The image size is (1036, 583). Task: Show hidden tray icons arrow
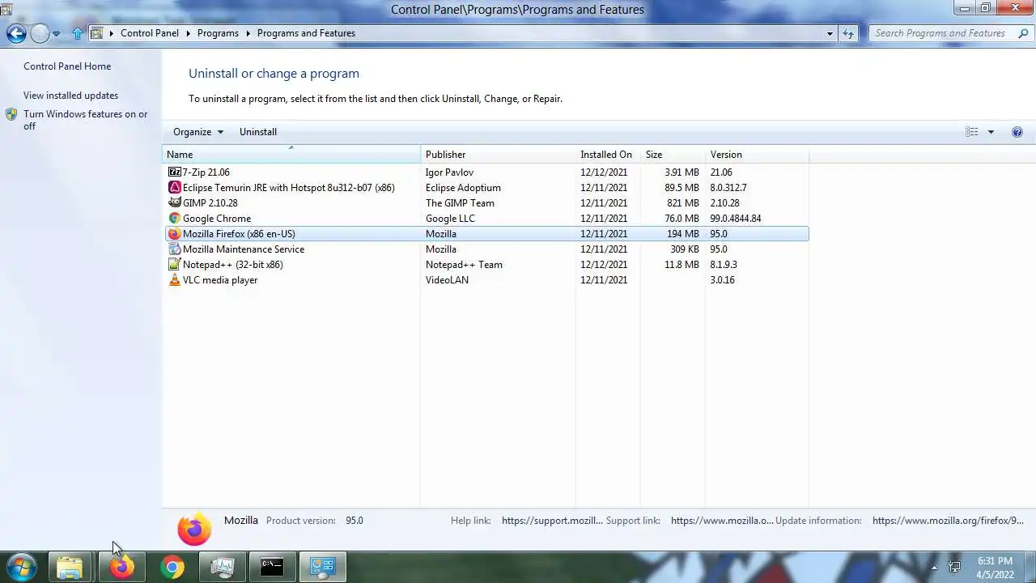934,568
